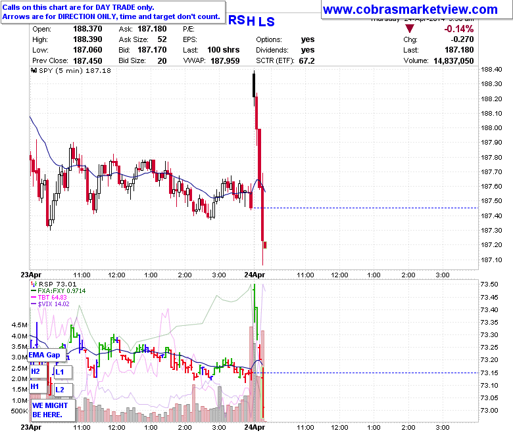Click the Dividends 'yes' value

(x=308, y=50)
